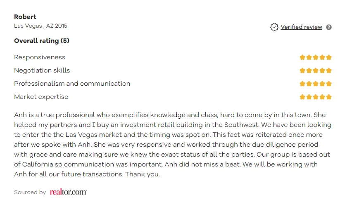
Task: Click the Professionalism and communication label
Action: click(x=72, y=84)
